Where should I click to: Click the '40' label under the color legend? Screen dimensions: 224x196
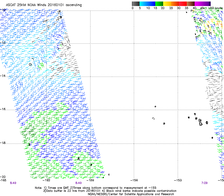tap(194, 8)
